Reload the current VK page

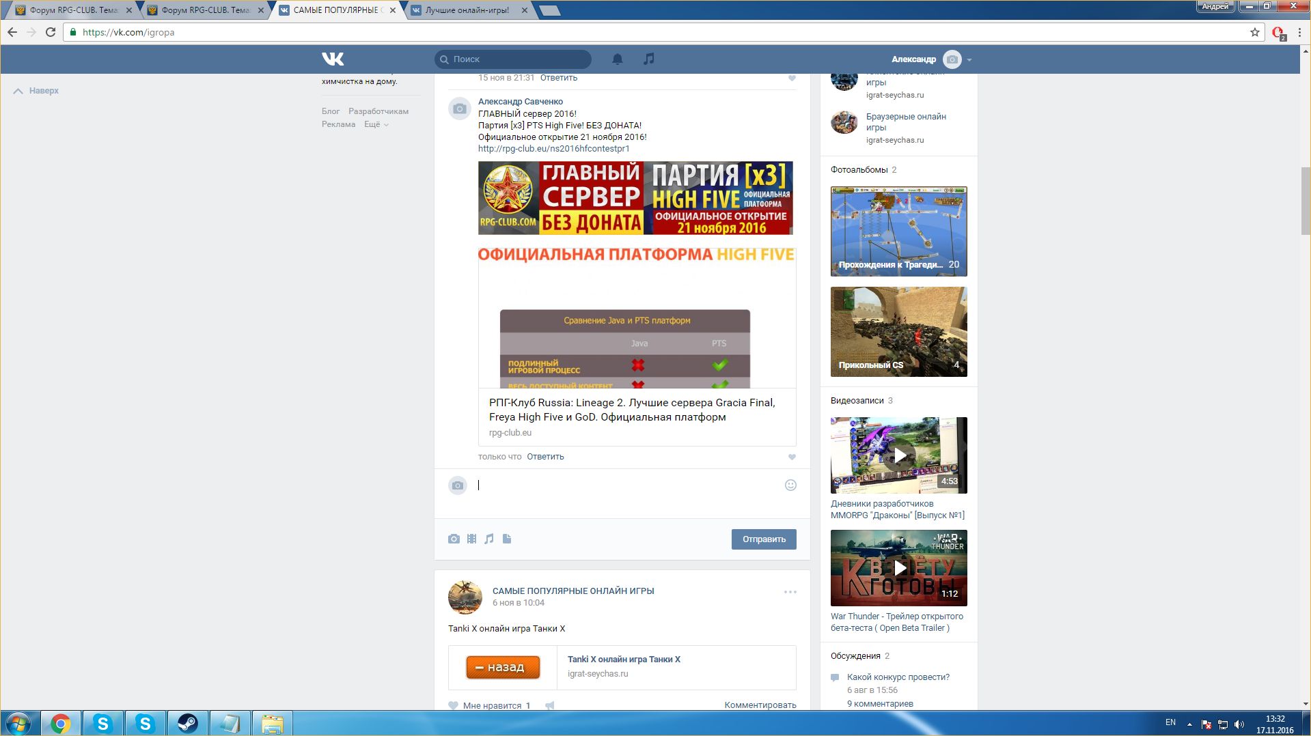(51, 32)
